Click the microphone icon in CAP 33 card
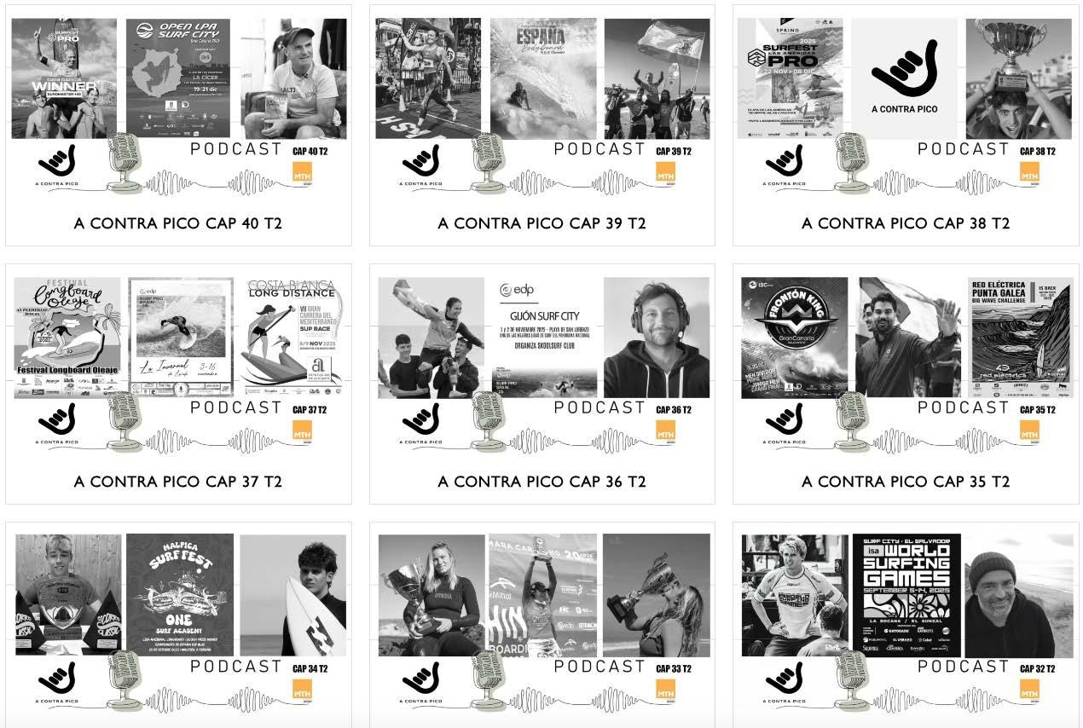 489,679
